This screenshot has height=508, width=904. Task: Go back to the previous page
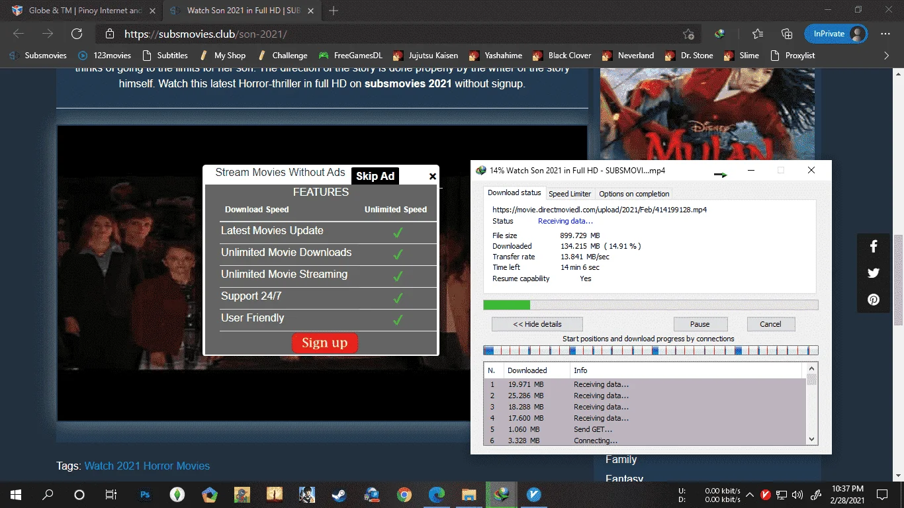click(x=19, y=34)
